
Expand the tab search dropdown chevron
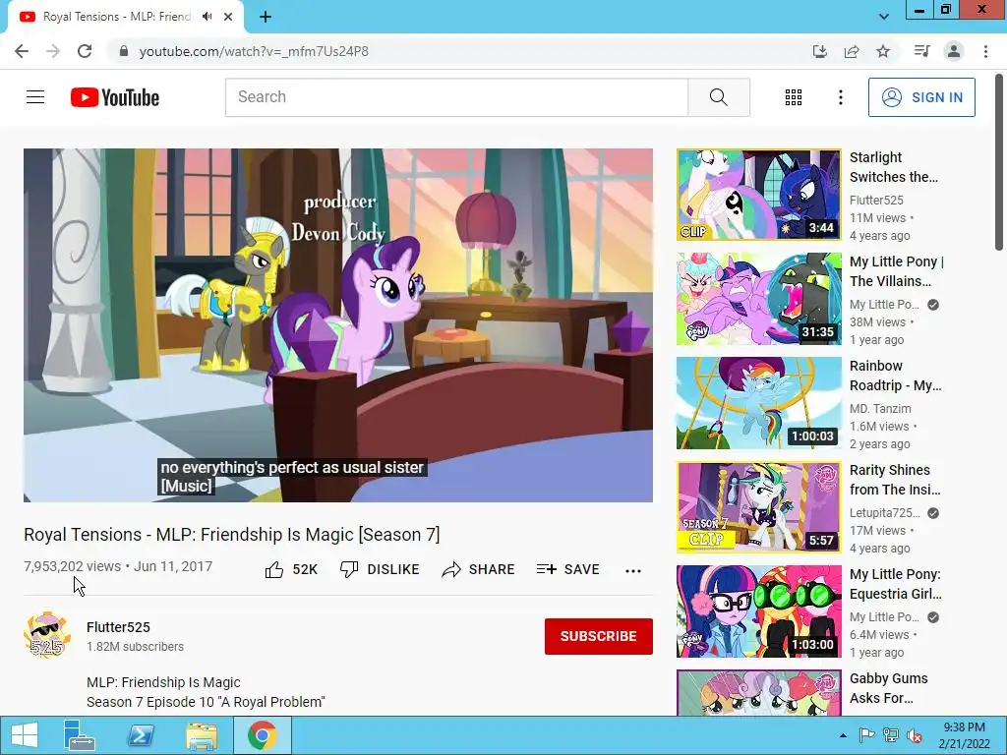pyautogui.click(x=884, y=17)
